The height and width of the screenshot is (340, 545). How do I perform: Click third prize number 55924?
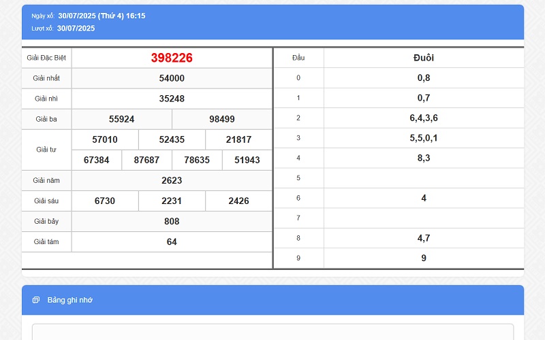point(121,119)
